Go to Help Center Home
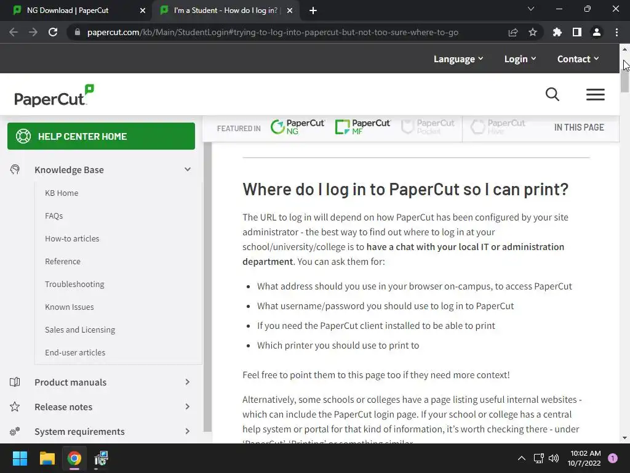This screenshot has height=473, width=630. coord(102,136)
